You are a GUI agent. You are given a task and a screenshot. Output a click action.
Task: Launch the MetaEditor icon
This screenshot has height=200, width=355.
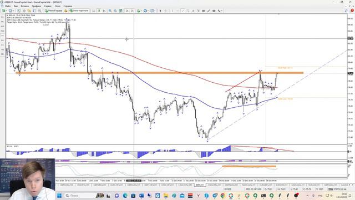pyautogui.click(x=65, y=11)
